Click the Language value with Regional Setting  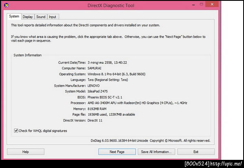108,80
